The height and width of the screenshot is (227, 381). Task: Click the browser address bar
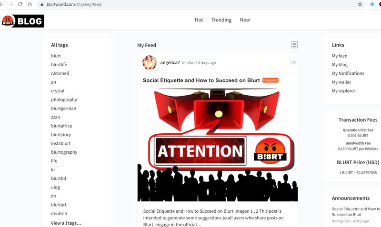[190, 4]
